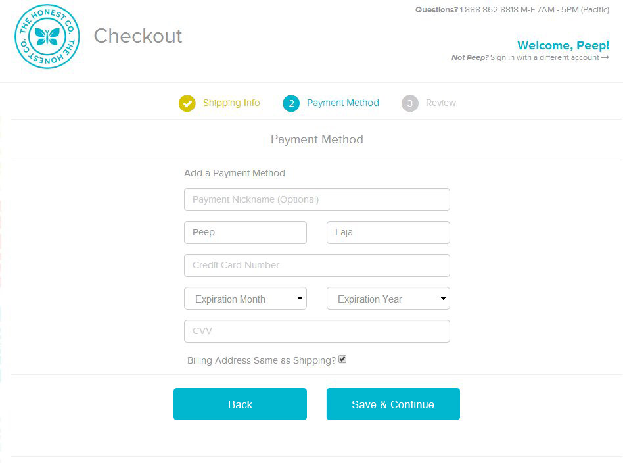Click The Honest Co. butterfly logo
The width and height of the screenshot is (623, 463).
click(47, 37)
